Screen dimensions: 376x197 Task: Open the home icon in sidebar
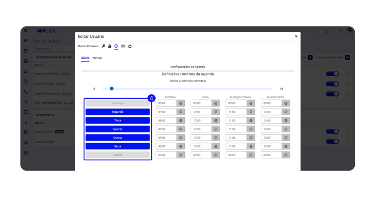26,41
